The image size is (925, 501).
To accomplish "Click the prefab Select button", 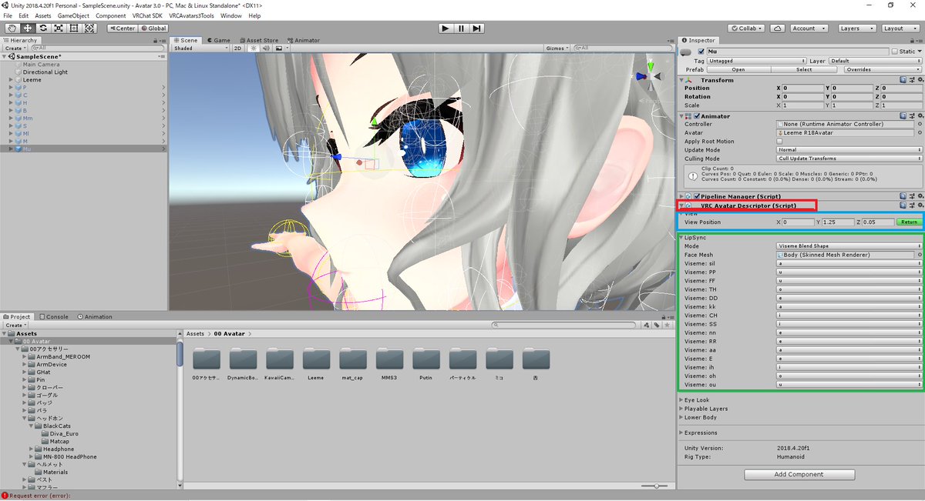I will tap(804, 69).
